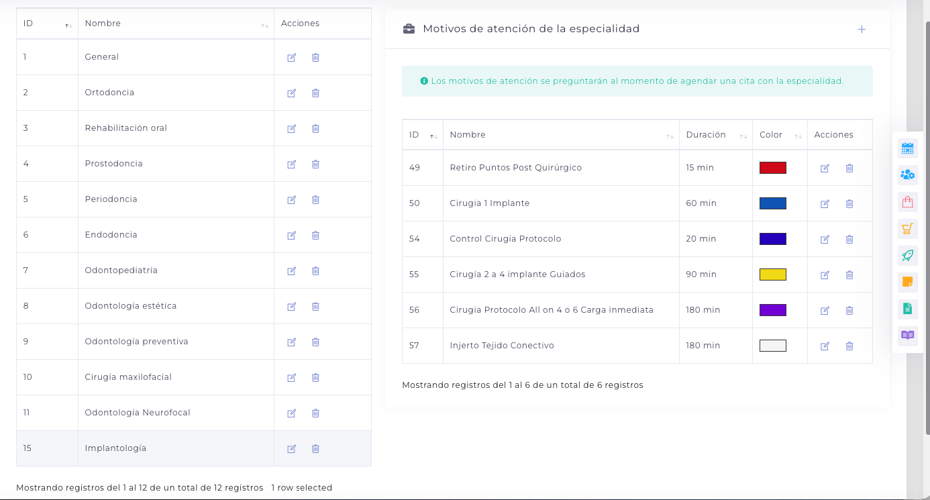Screen dimensions: 930x500
Task: Sort reasons table by ID
Action: [x=423, y=135]
